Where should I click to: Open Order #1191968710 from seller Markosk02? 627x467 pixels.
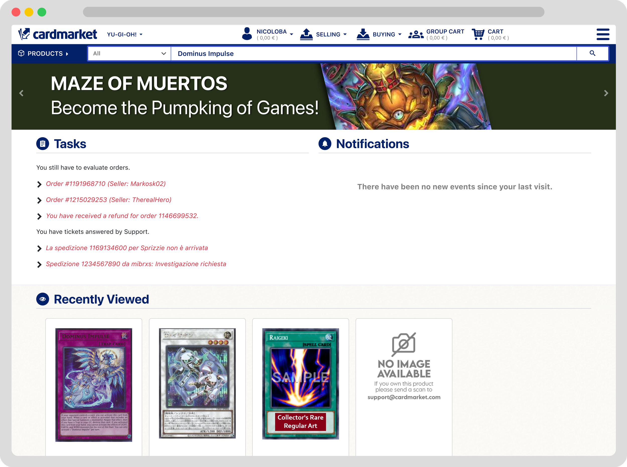pos(106,184)
